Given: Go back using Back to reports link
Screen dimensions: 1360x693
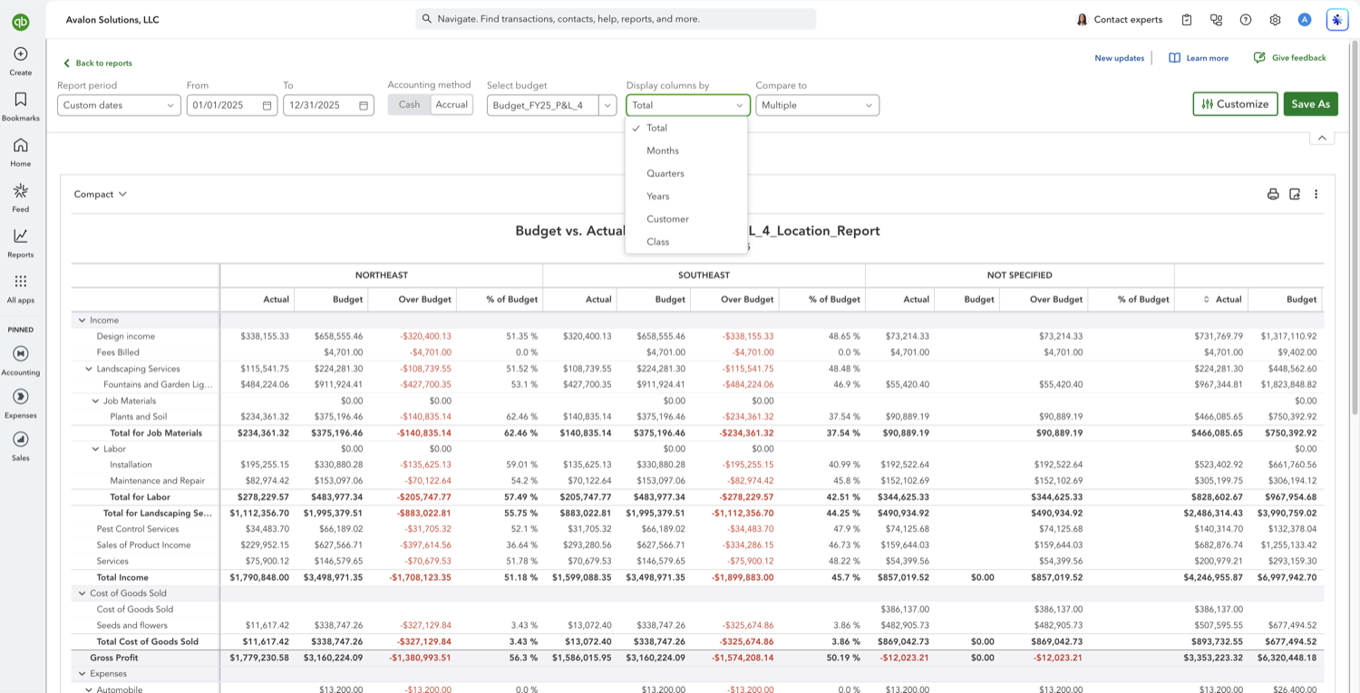Looking at the screenshot, I should tap(98, 63).
